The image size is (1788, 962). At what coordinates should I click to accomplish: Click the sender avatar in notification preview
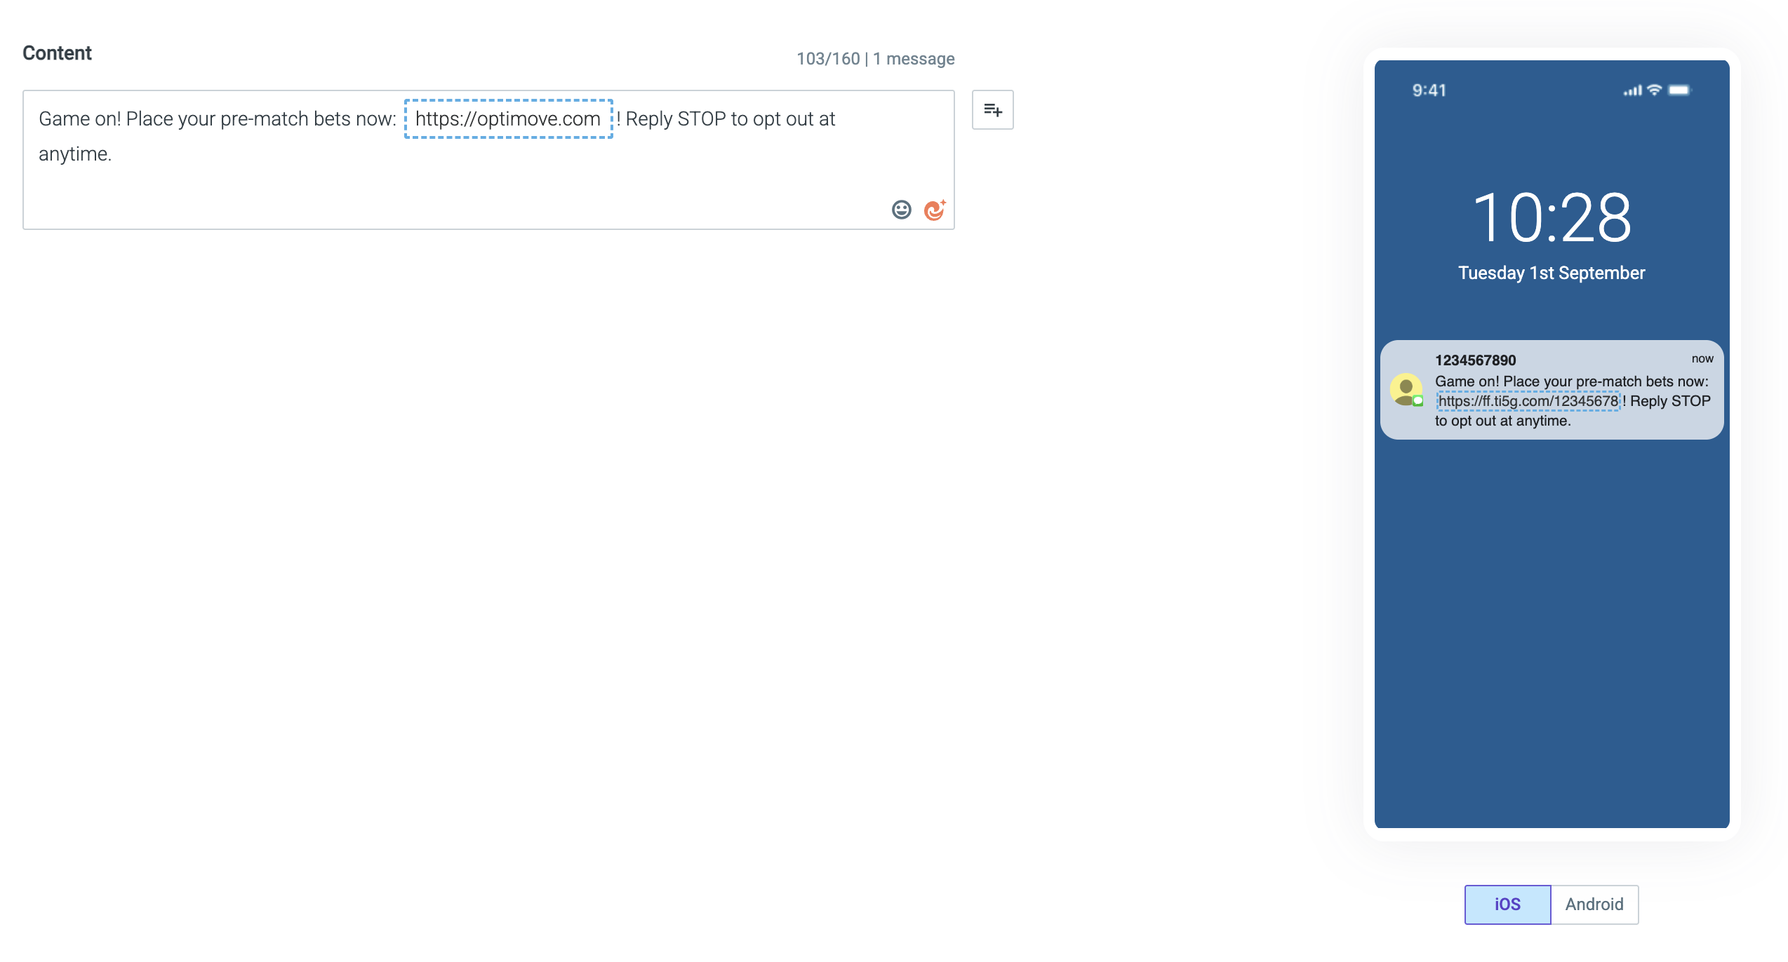point(1406,390)
